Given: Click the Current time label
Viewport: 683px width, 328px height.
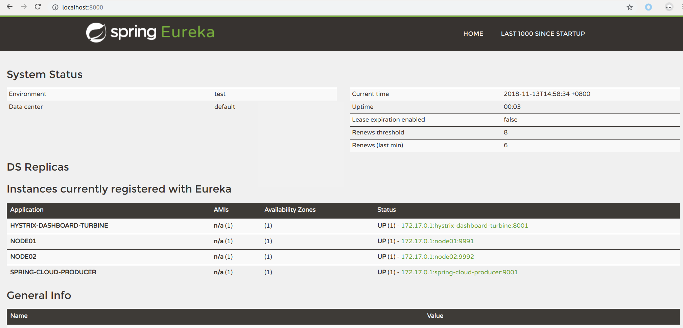Looking at the screenshot, I should [x=370, y=94].
